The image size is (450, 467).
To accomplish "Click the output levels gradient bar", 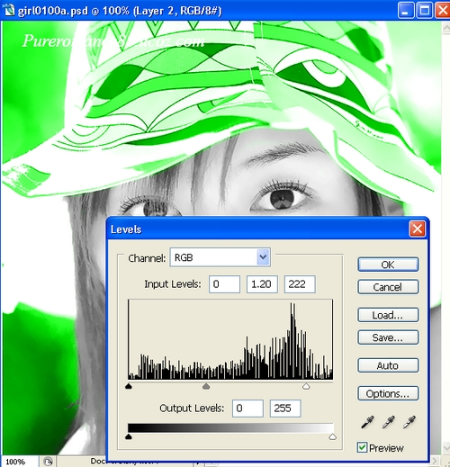I will point(230,427).
